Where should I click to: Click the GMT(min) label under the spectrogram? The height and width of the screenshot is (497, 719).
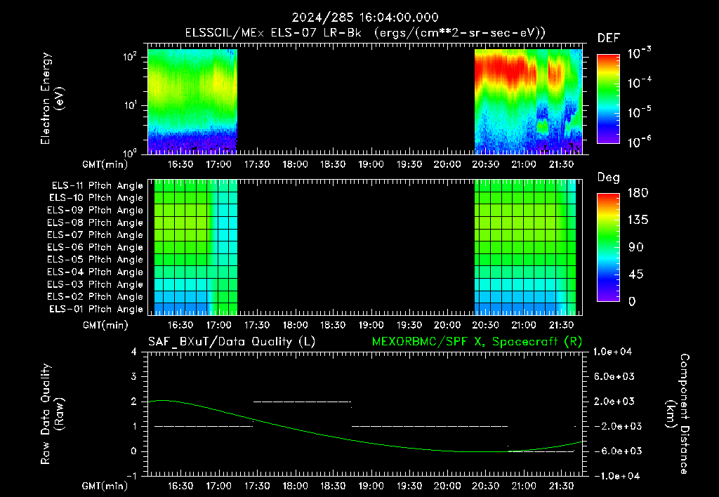[105, 164]
